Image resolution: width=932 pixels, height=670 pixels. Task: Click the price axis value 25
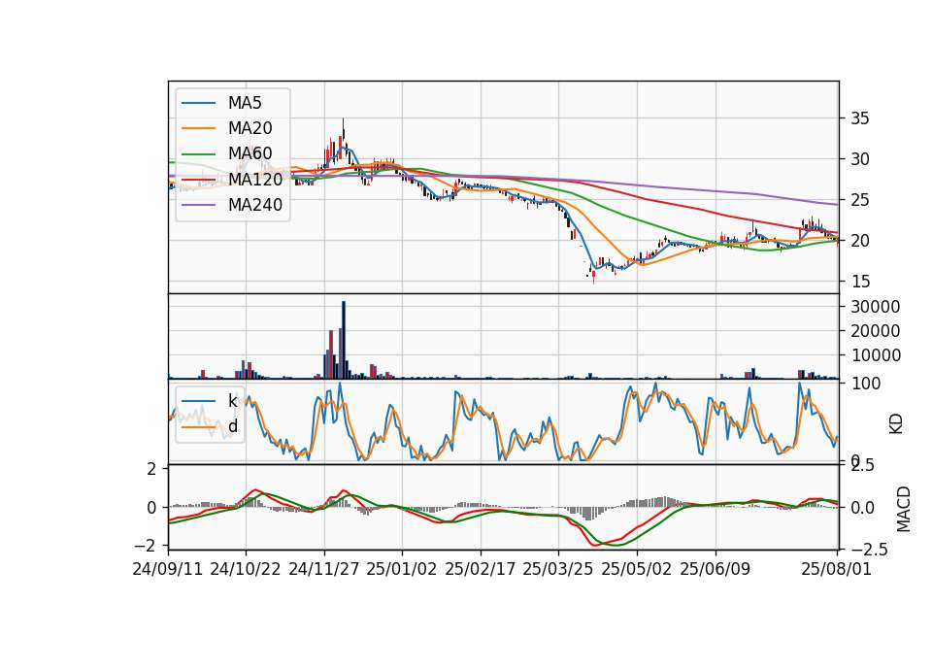860,200
